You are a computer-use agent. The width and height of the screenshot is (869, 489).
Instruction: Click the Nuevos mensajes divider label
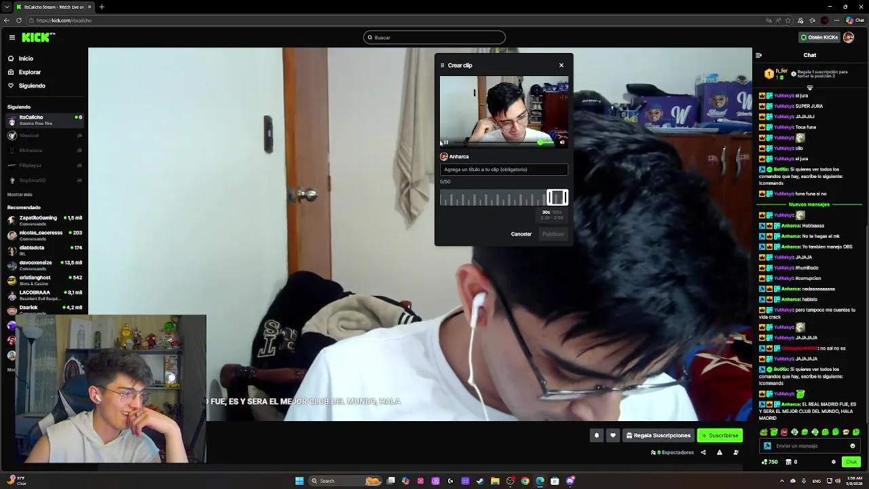coord(809,204)
